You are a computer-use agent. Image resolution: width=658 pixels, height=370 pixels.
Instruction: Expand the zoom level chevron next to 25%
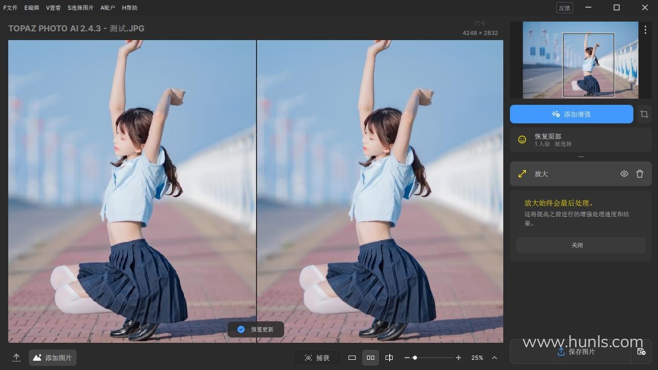coord(495,358)
